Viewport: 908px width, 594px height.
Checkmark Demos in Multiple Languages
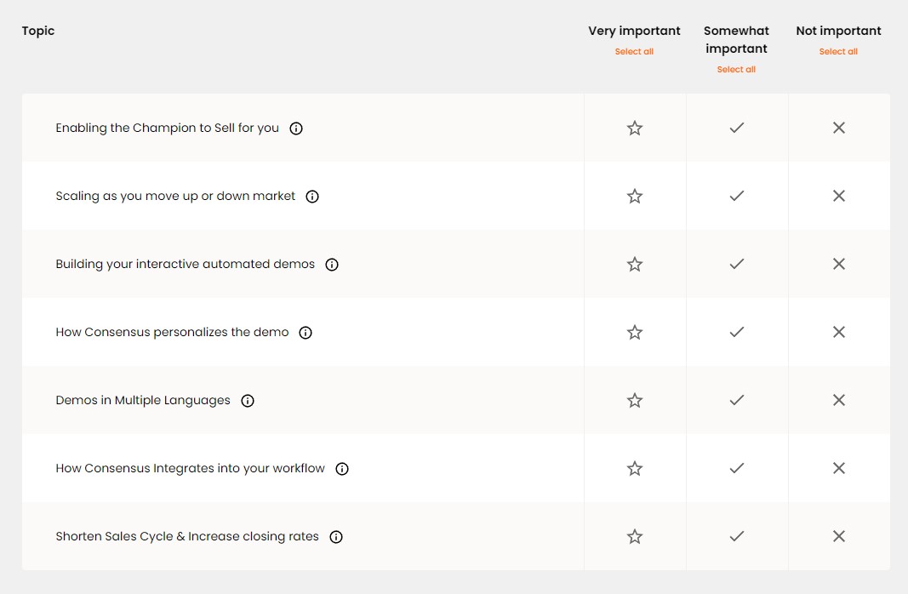click(737, 400)
